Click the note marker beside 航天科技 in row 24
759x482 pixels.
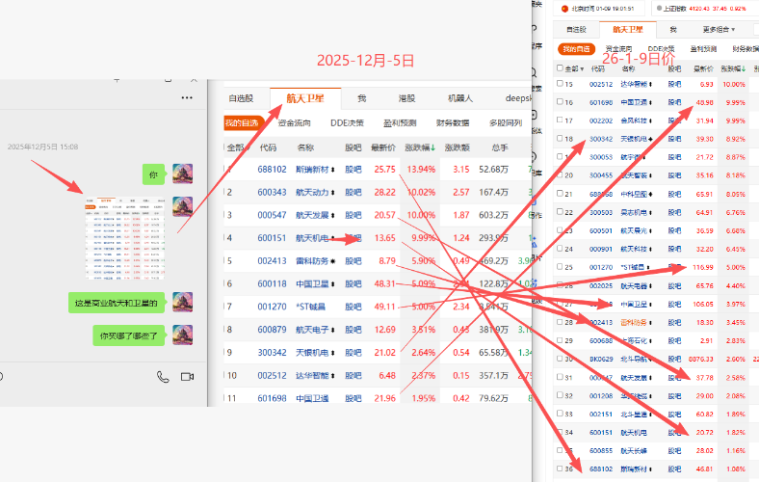tap(650, 249)
